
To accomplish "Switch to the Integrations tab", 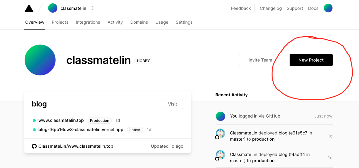I will pos(88,22).
